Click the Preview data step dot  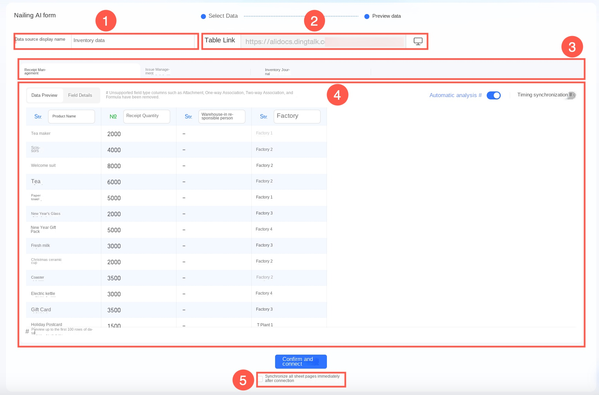(367, 16)
